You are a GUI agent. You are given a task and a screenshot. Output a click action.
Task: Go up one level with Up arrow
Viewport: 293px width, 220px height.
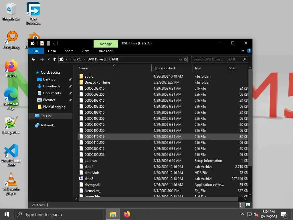pos(54,59)
